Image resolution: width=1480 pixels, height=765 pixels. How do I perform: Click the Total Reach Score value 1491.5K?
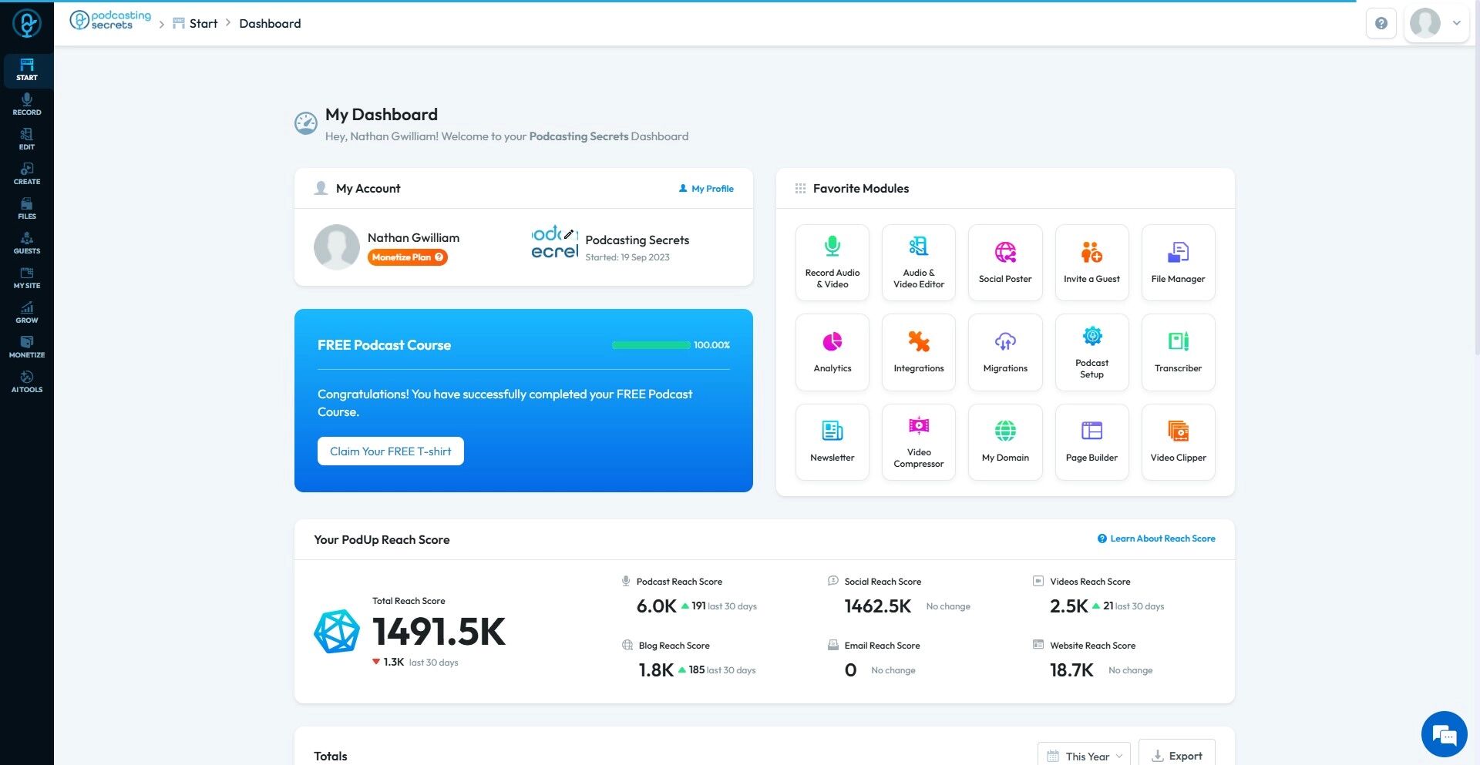tap(439, 631)
